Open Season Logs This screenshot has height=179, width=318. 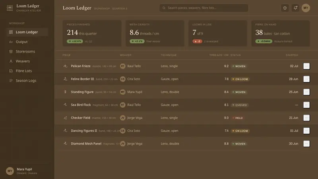[27, 81]
